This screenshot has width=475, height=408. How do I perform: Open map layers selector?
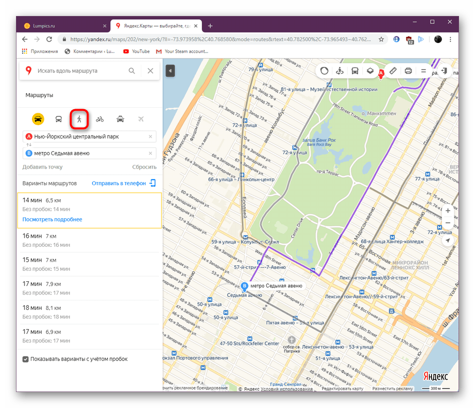pyautogui.click(x=370, y=71)
